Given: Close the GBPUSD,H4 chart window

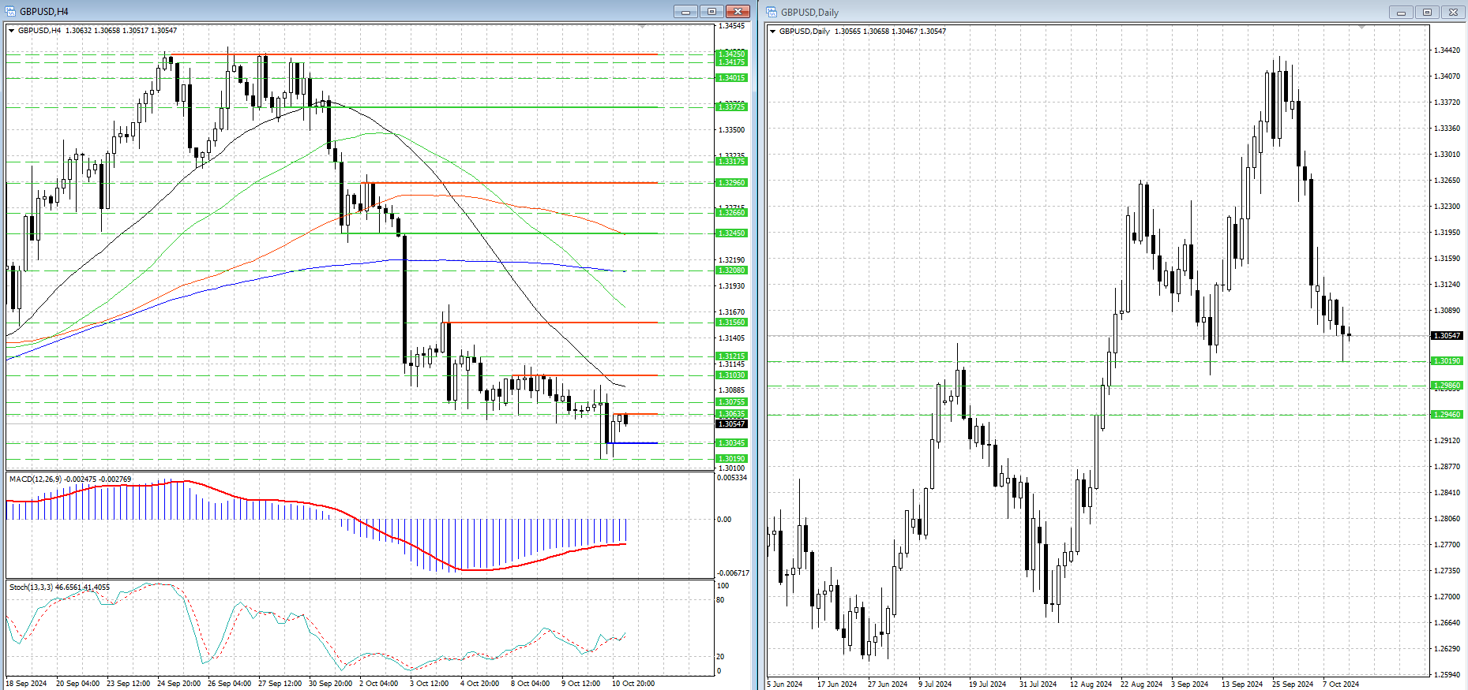Looking at the screenshot, I should (x=738, y=12).
